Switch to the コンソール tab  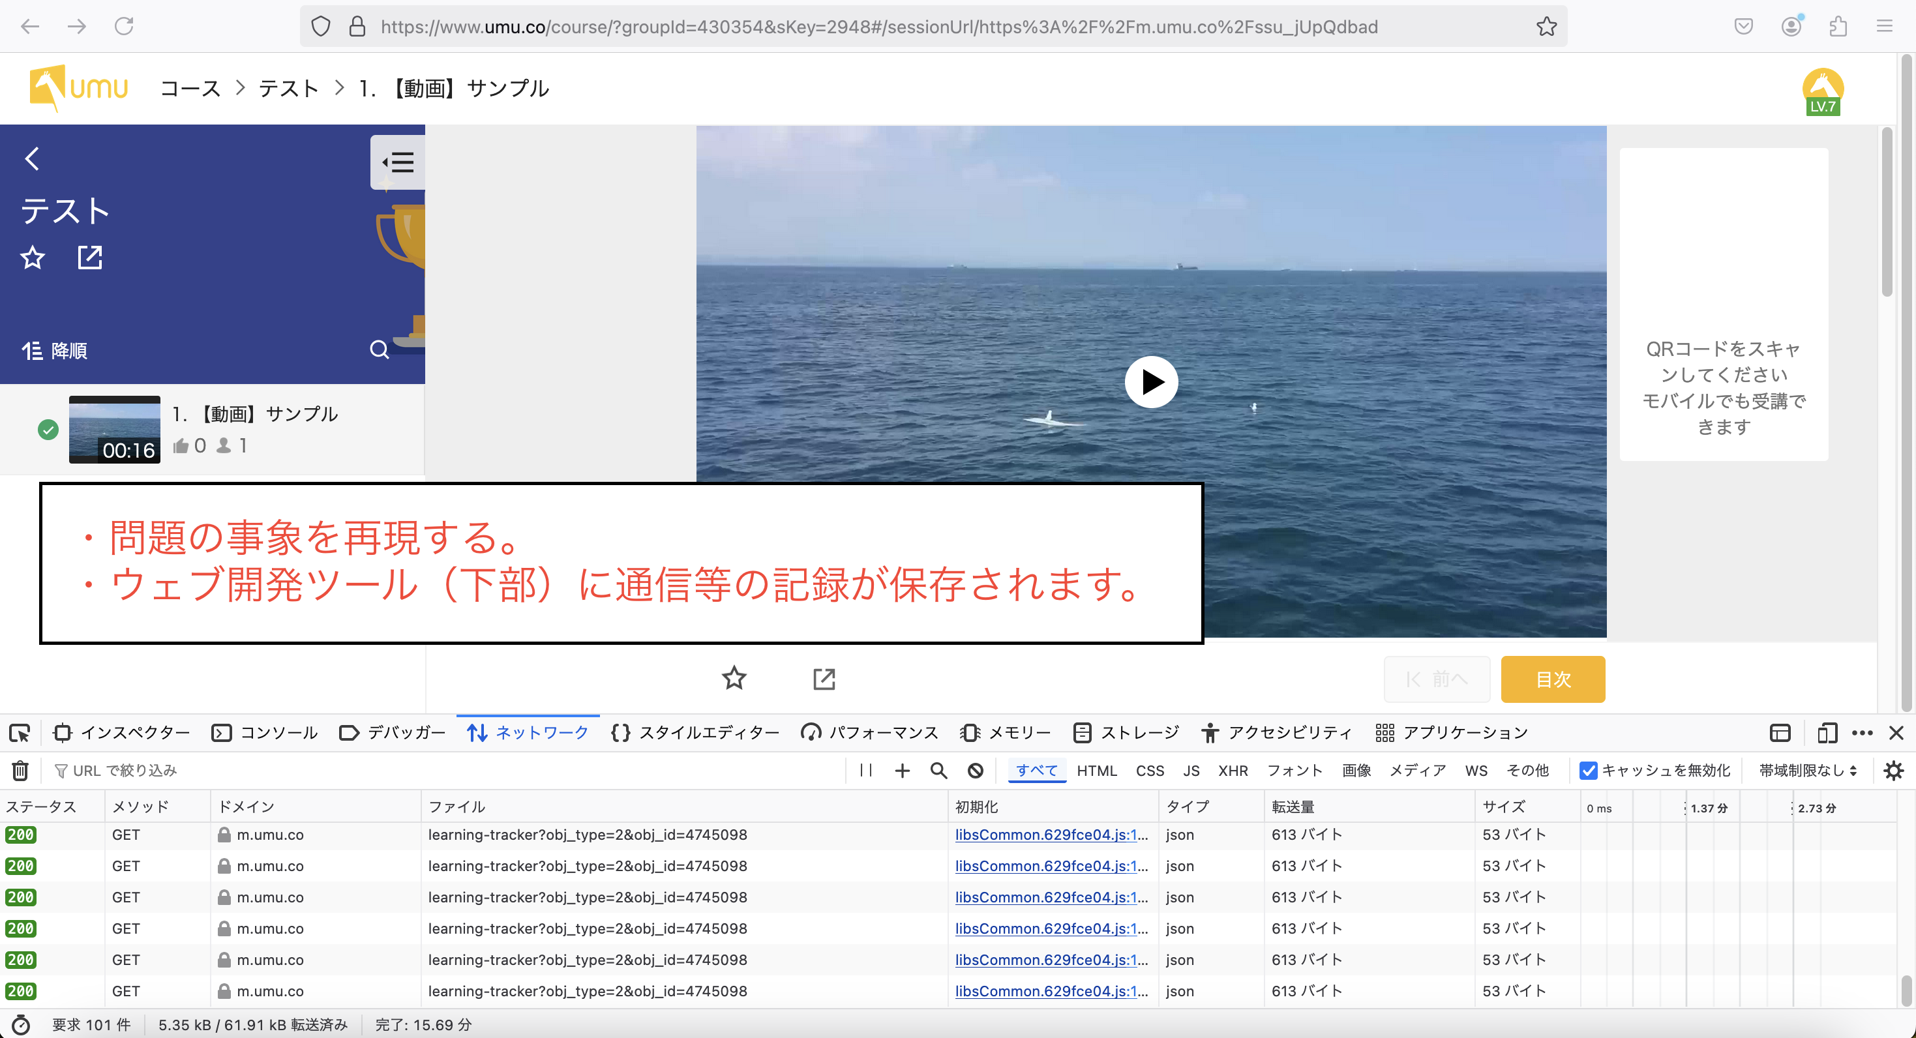265,733
